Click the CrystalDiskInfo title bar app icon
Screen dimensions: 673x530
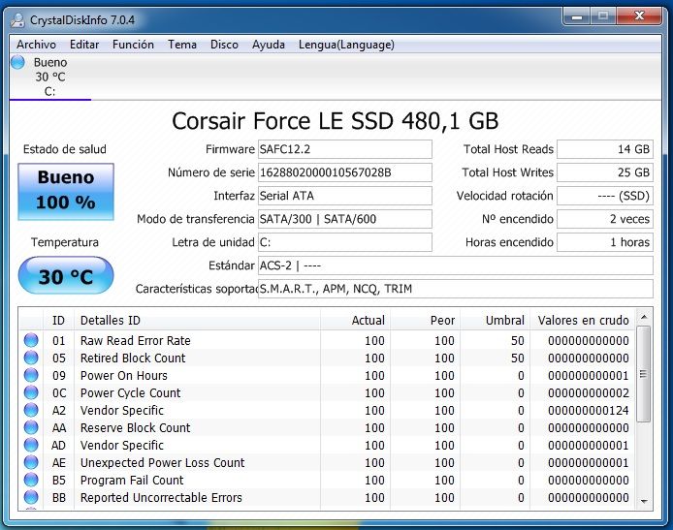coord(17,18)
